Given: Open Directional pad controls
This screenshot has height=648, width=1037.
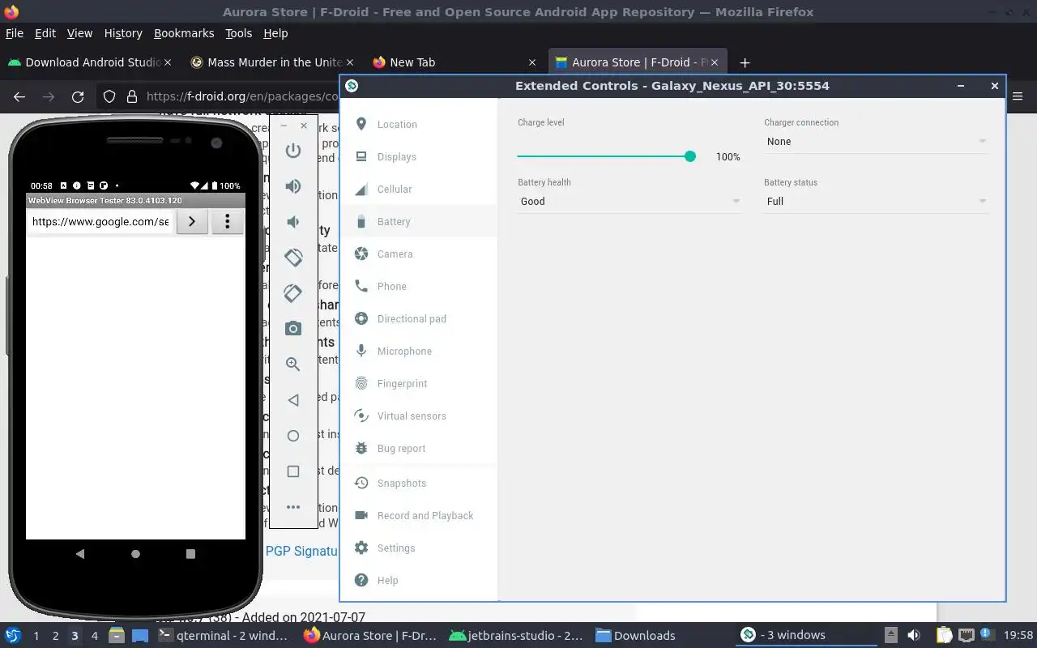Looking at the screenshot, I should pyautogui.click(x=418, y=318).
